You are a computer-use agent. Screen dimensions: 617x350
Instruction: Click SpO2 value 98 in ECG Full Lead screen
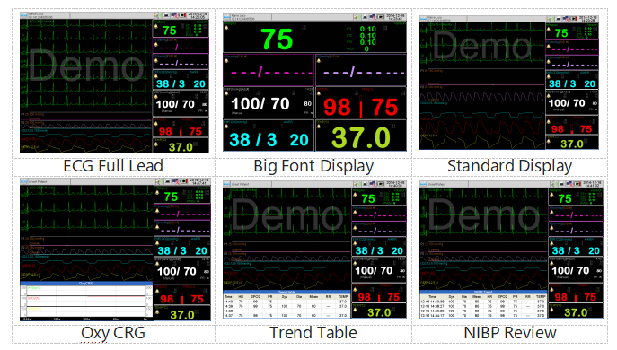(165, 131)
